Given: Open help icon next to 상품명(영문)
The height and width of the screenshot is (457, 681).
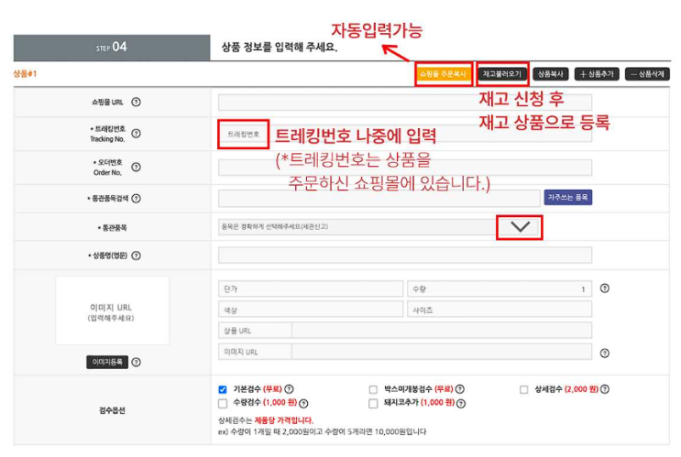Looking at the screenshot, I should (x=136, y=256).
